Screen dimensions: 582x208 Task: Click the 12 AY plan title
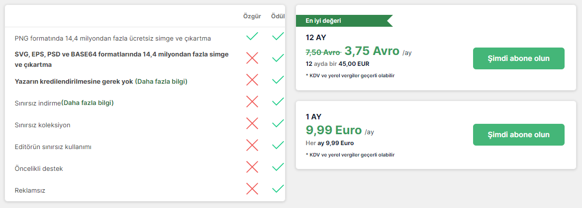click(x=316, y=37)
